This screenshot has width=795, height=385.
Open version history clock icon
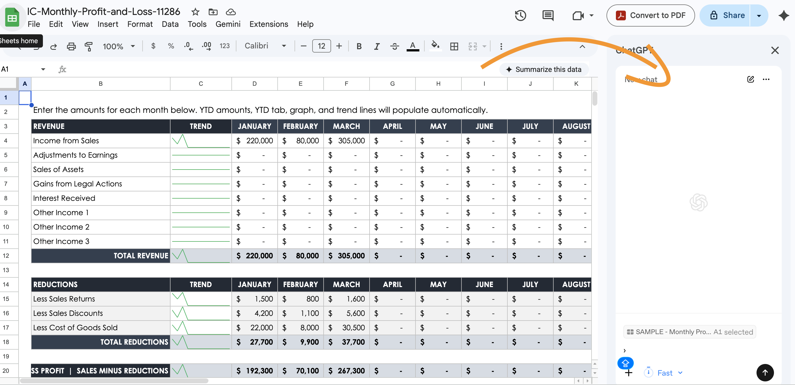520,15
